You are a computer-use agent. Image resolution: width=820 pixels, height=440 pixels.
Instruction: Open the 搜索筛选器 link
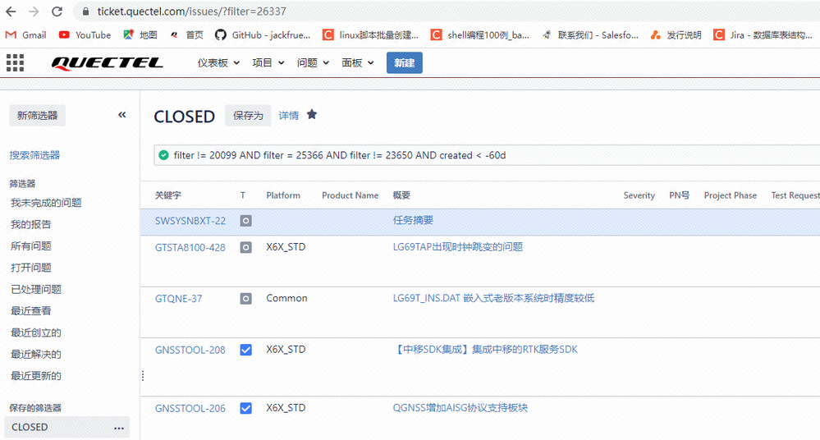pyautogui.click(x=34, y=155)
